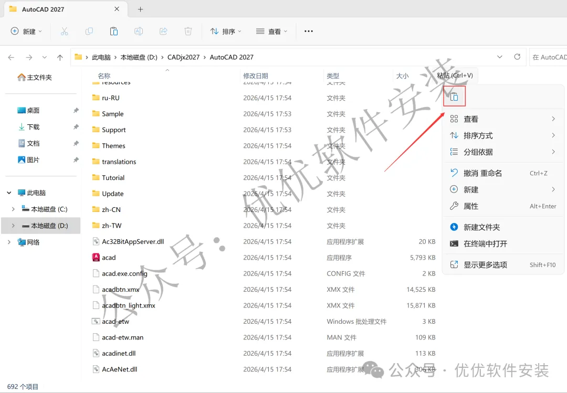Click the rename icon in toolbar
This screenshot has height=393, width=567.
(x=139, y=31)
